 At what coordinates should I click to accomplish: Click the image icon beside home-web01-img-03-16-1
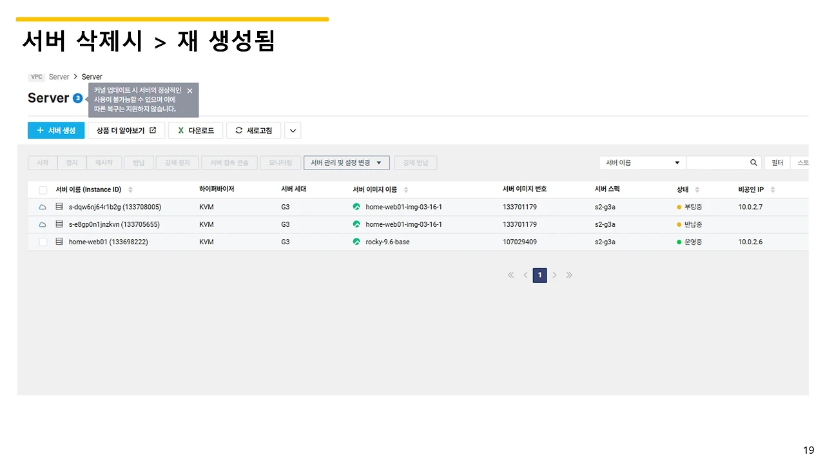coord(357,206)
